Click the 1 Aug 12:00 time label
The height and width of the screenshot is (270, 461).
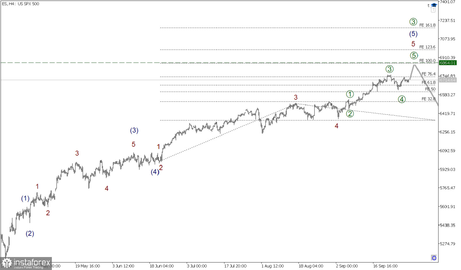click(273, 266)
